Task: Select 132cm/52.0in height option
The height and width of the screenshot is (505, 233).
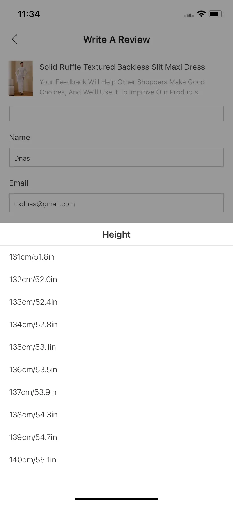Action: [116, 279]
